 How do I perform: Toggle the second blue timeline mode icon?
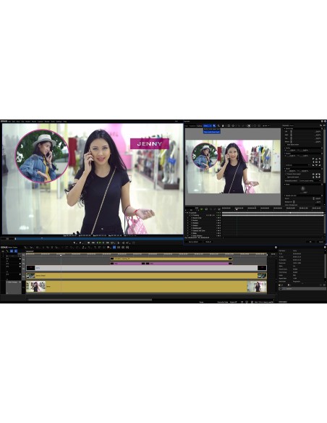(x=16, y=251)
